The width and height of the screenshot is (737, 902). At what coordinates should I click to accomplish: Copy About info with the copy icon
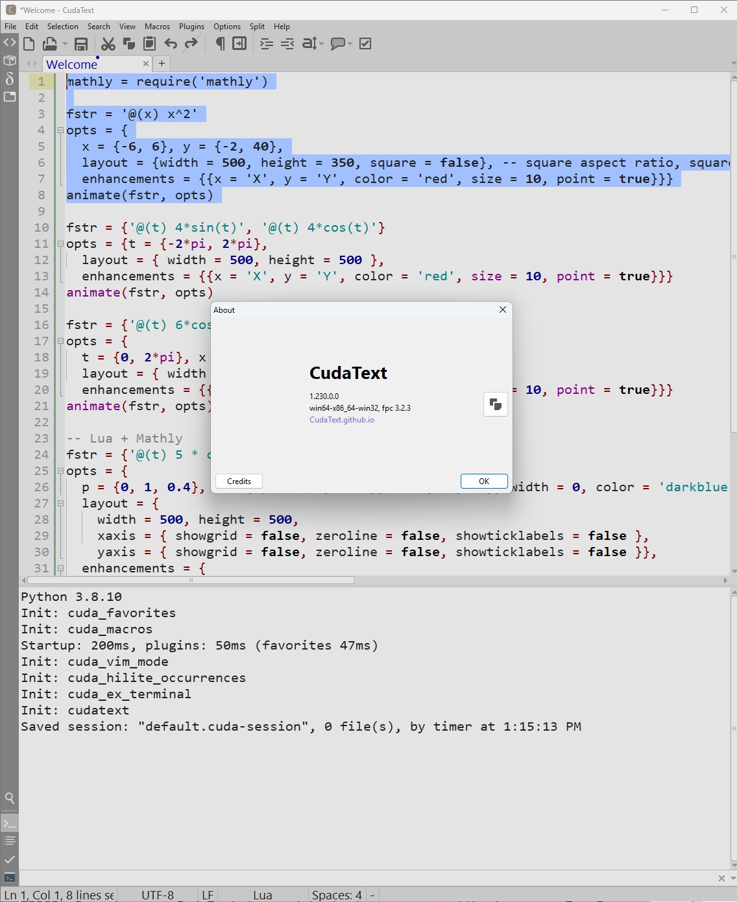[496, 404]
